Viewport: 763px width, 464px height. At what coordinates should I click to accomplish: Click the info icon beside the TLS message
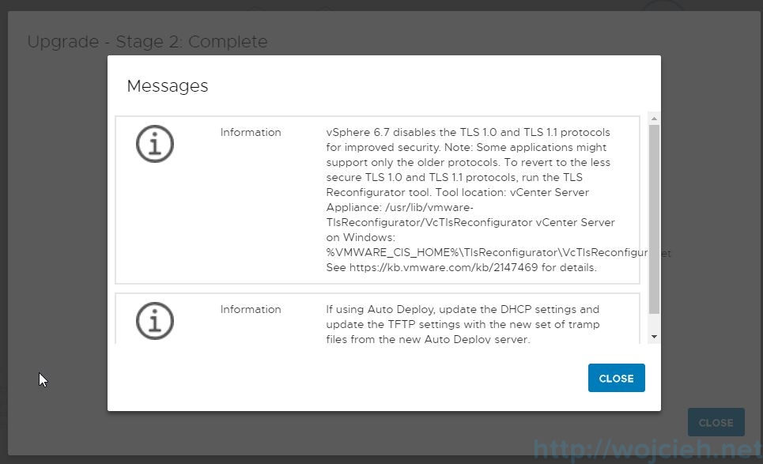(154, 144)
